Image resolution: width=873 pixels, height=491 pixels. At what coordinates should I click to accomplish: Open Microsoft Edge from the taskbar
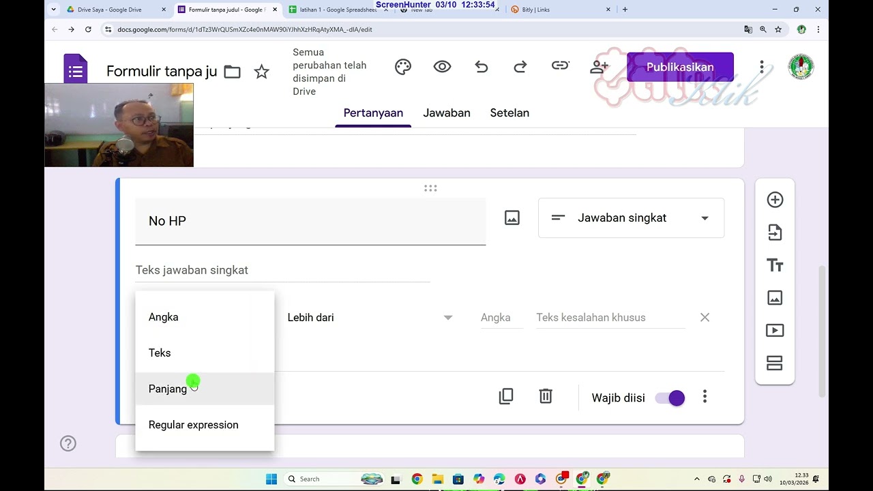pyautogui.click(x=499, y=479)
